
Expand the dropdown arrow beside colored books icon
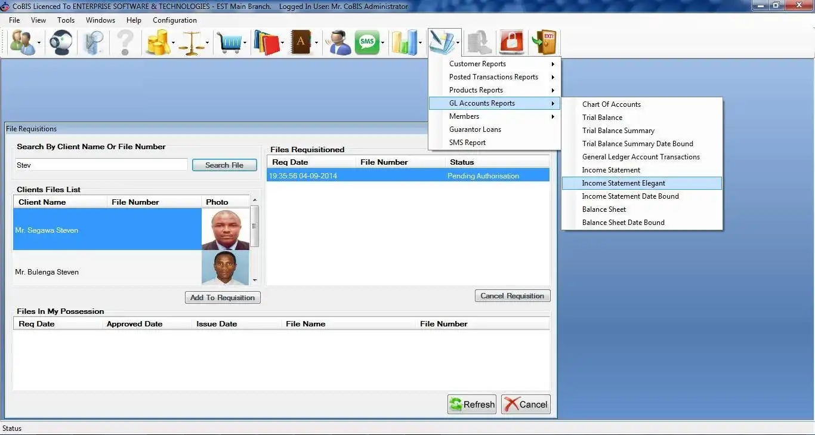pyautogui.click(x=282, y=43)
